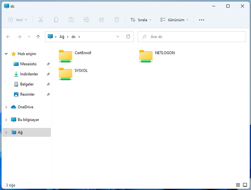Image resolution: width=251 pixels, height=190 pixels.
Task: Click the Delete trash icon
Action: click(117, 20)
